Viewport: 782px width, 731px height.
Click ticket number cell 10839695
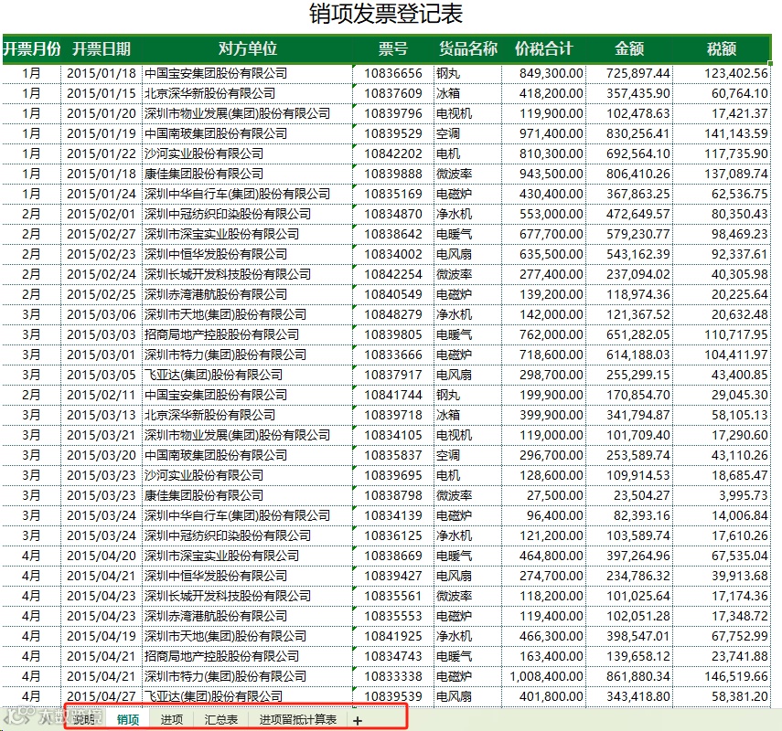pyautogui.click(x=393, y=475)
